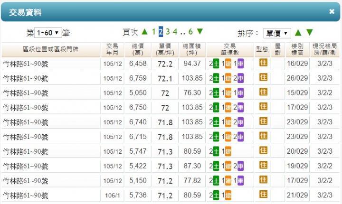Go to next page using green down arrow
The width and height of the screenshot is (342, 204).
pos(200,32)
